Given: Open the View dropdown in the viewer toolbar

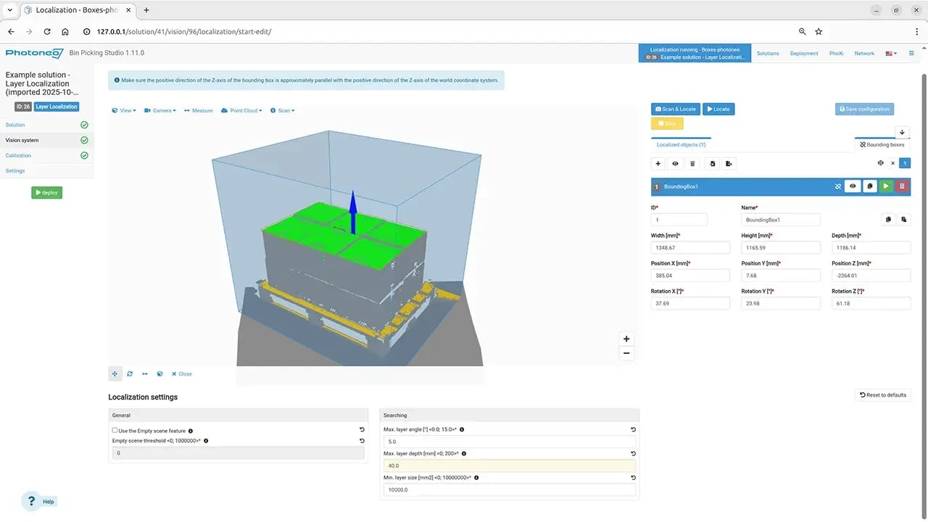Looking at the screenshot, I should point(124,111).
